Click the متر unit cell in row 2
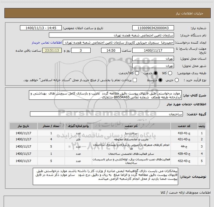 (x=78, y=139)
